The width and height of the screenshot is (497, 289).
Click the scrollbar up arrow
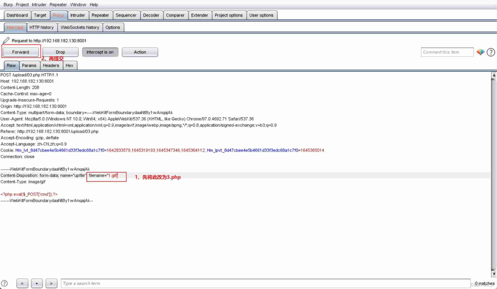(494, 75)
